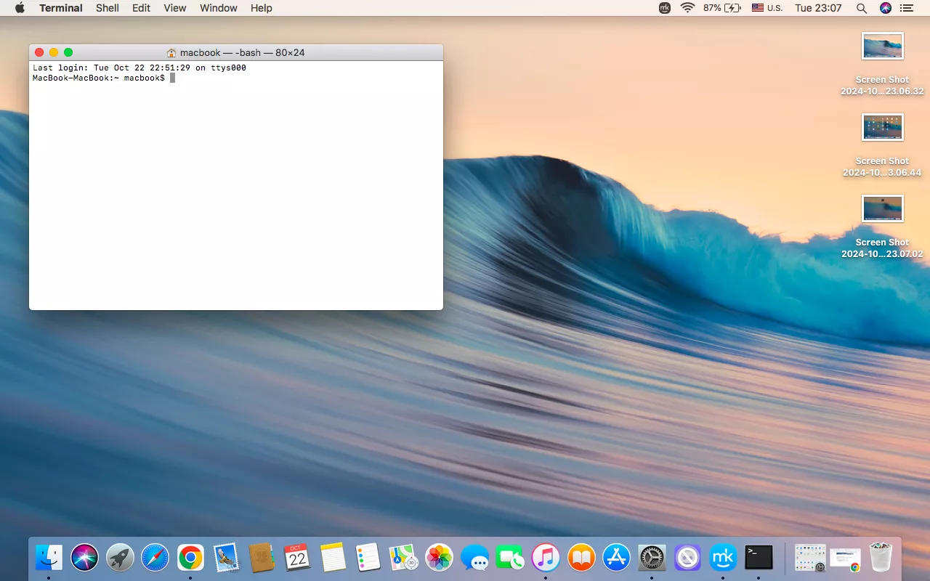The height and width of the screenshot is (581, 930).
Task: Show Notification Center from the menu bar
Action: click(906, 8)
